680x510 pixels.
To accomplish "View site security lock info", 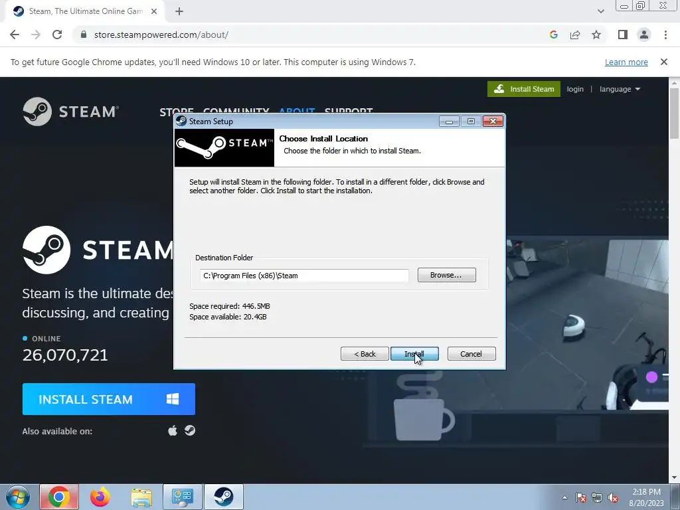I will coord(84,35).
